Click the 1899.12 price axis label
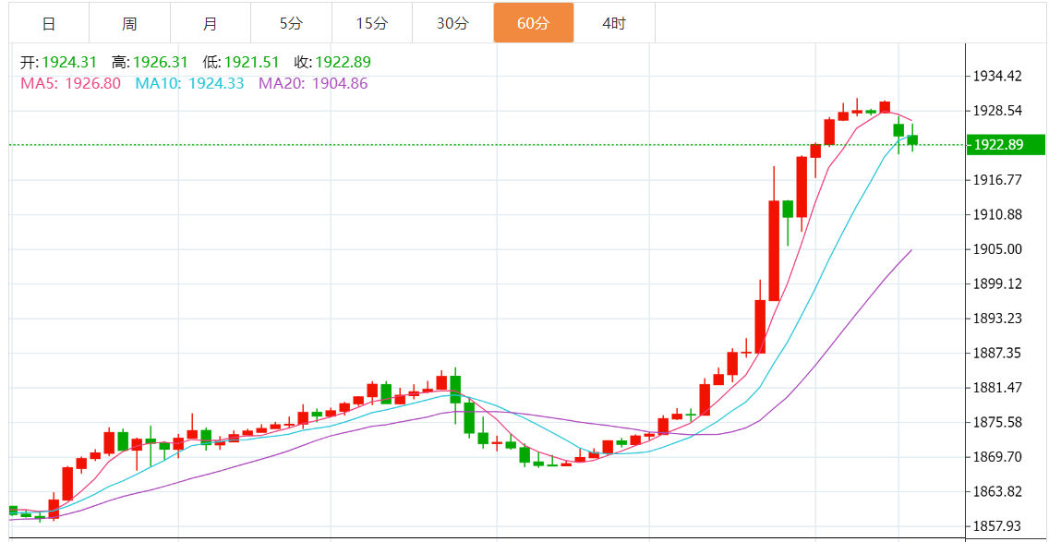The image size is (1061, 542). pyautogui.click(x=997, y=283)
